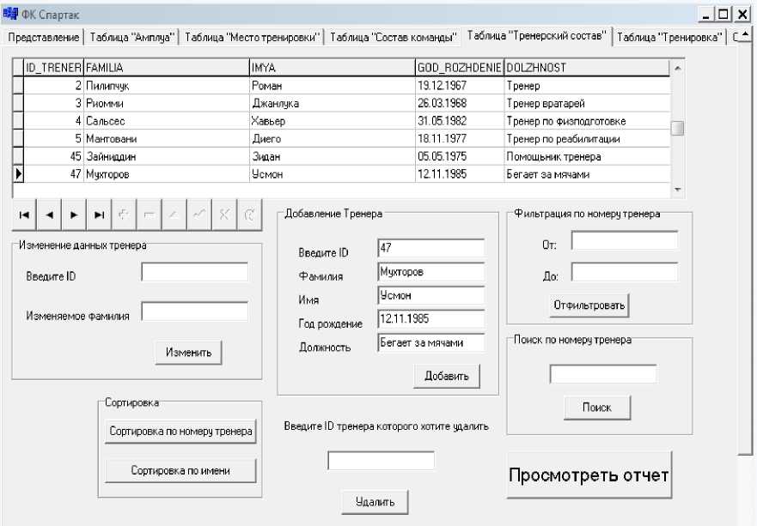Image resolution: width=757 pixels, height=526 pixels.
Task: Click the cancel edit navigator button
Action: pyautogui.click(x=224, y=215)
